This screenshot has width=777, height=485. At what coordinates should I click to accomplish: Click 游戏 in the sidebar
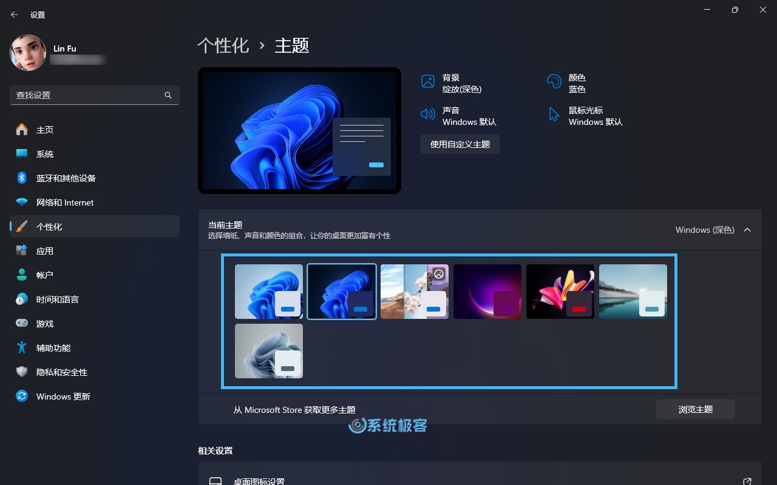[x=95, y=323]
